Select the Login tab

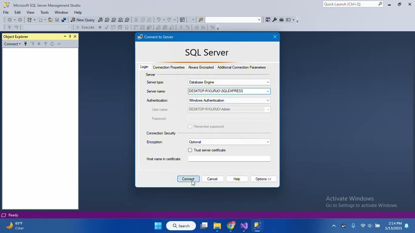144,67
